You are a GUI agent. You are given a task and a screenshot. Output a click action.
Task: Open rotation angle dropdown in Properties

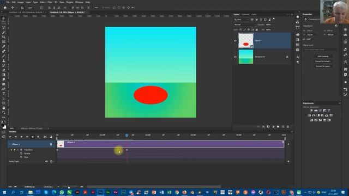314,39
